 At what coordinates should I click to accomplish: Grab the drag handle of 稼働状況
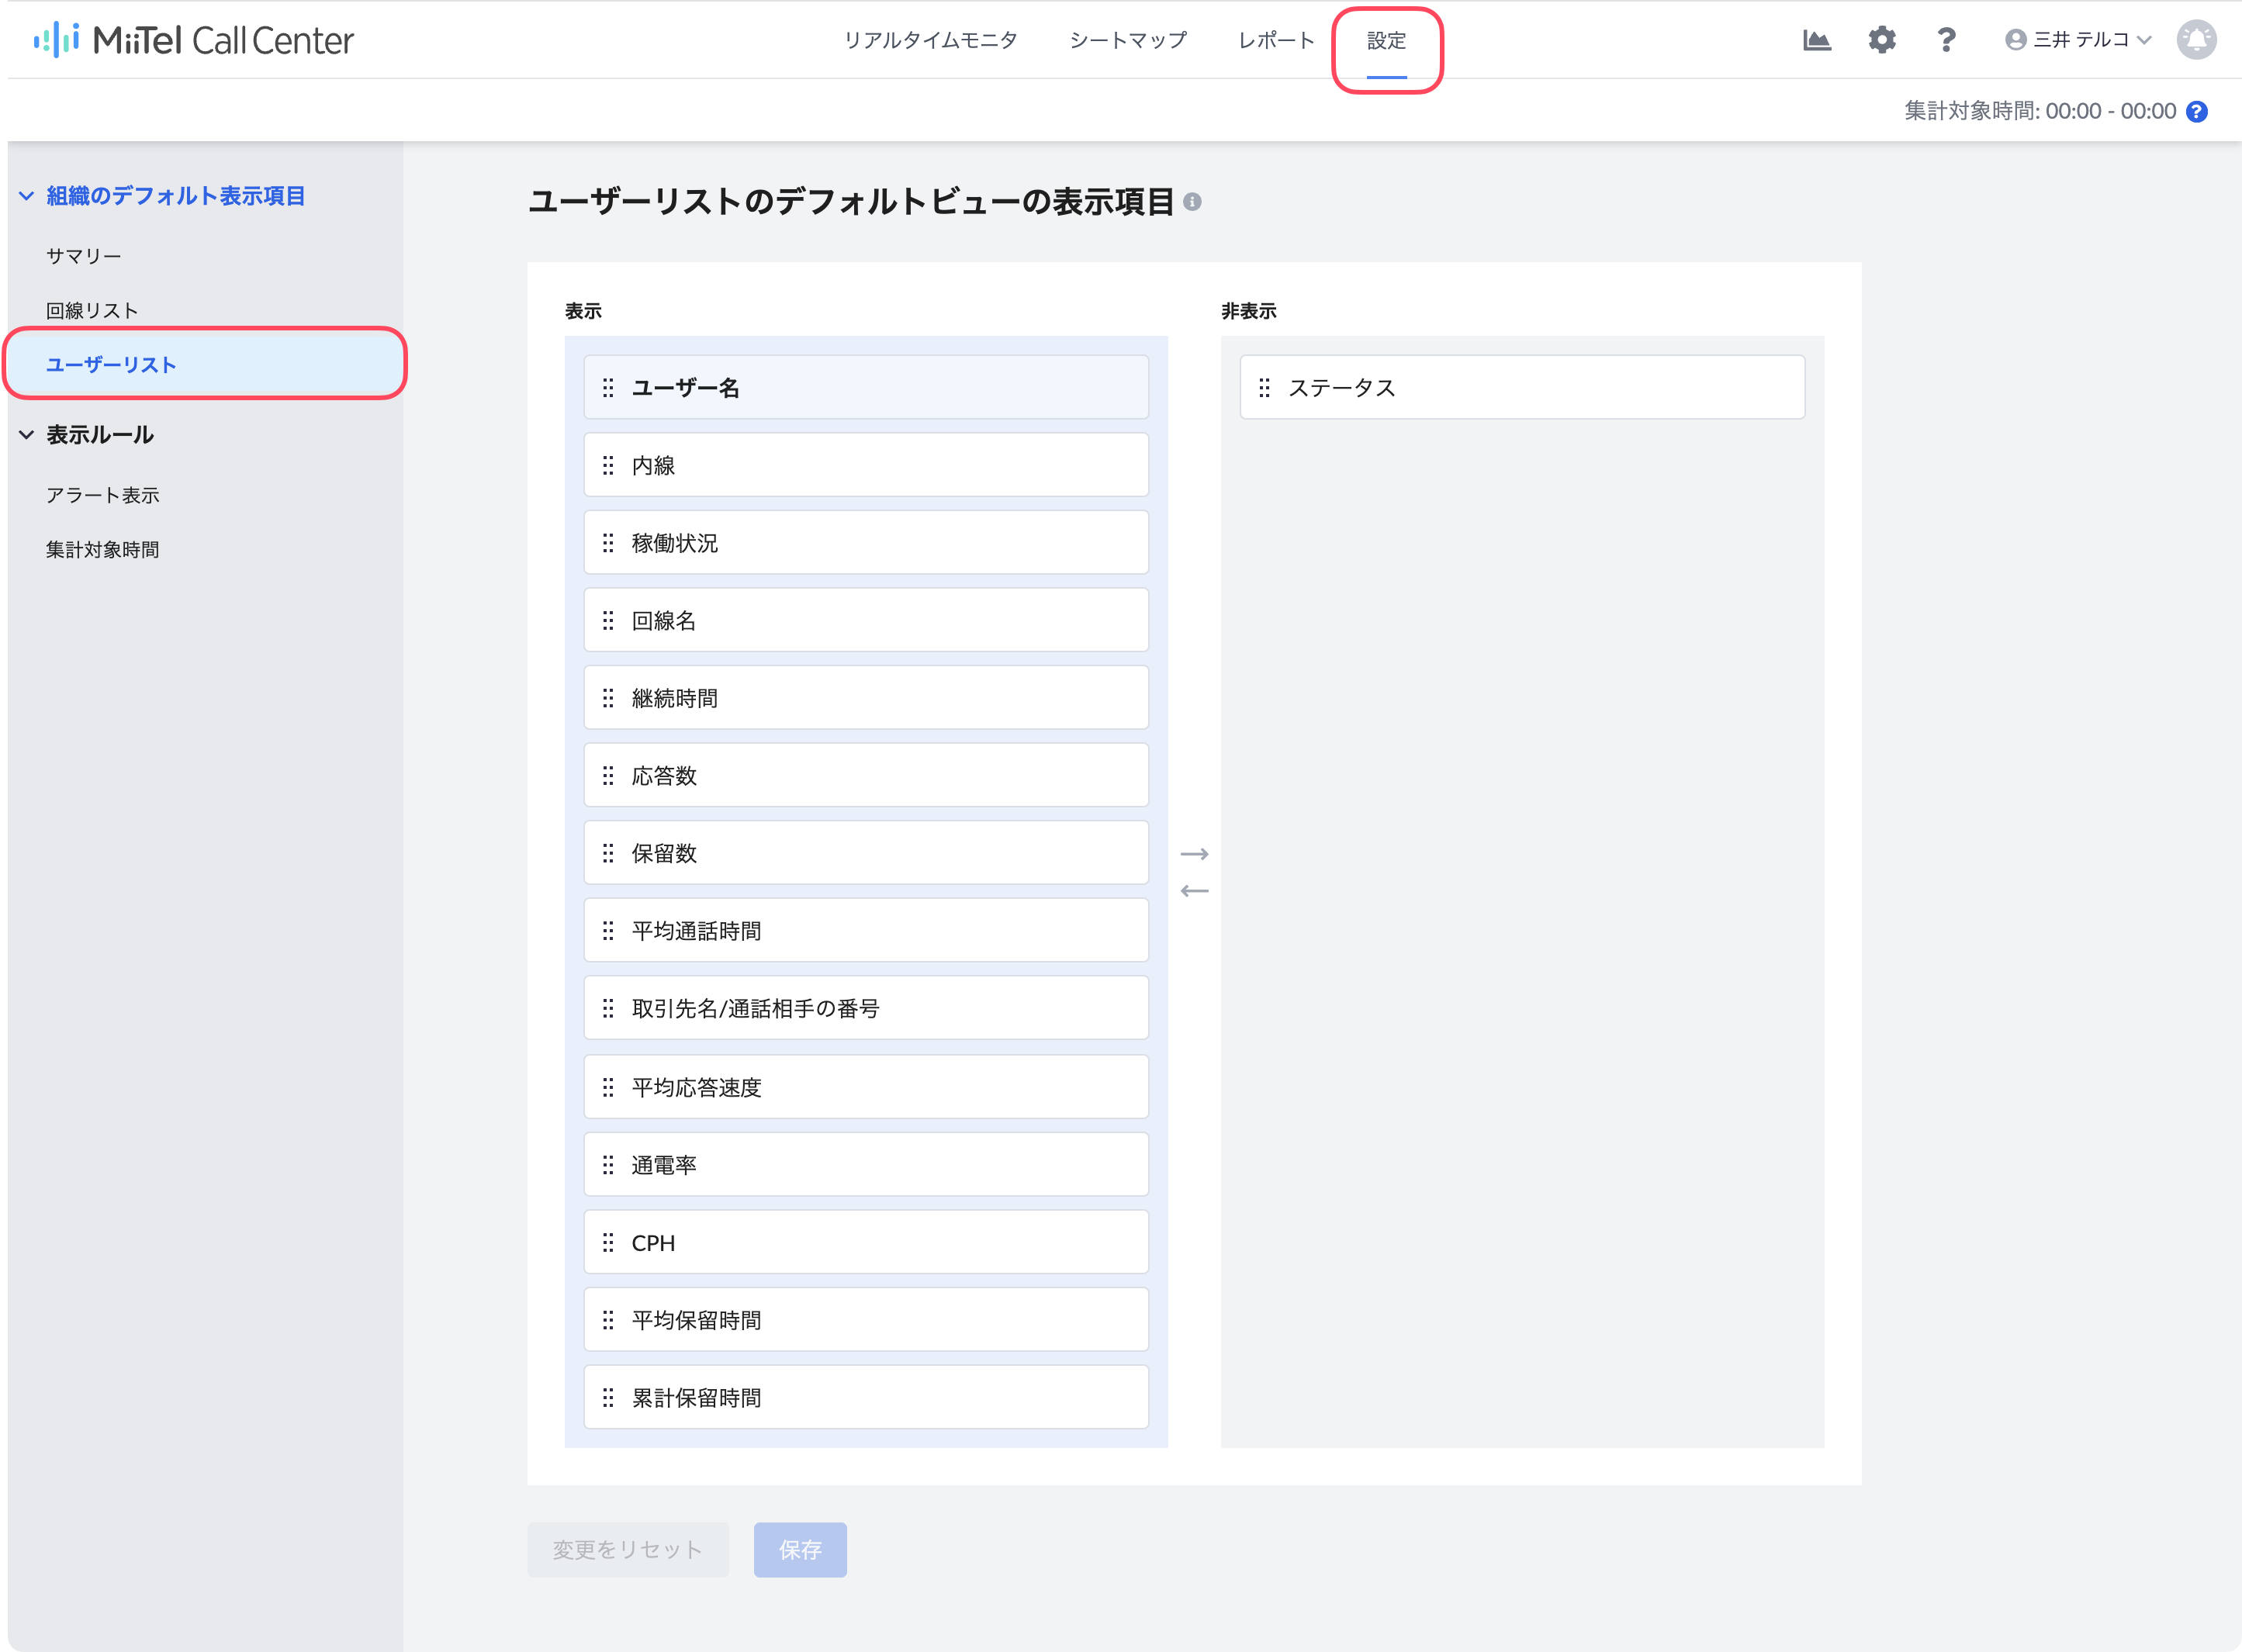[x=608, y=543]
